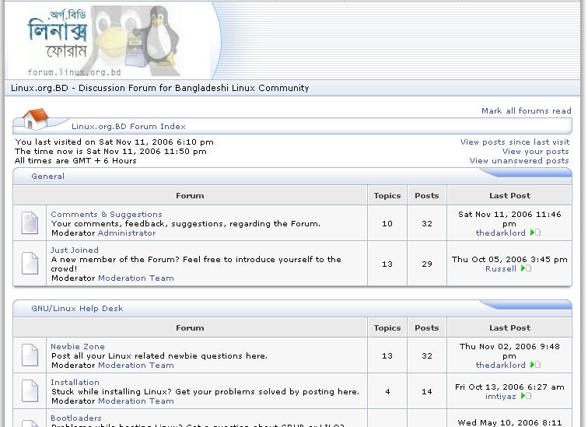Click Topics header in GNU/Linux Help Desk table
The width and height of the screenshot is (588, 427).
coord(387,327)
